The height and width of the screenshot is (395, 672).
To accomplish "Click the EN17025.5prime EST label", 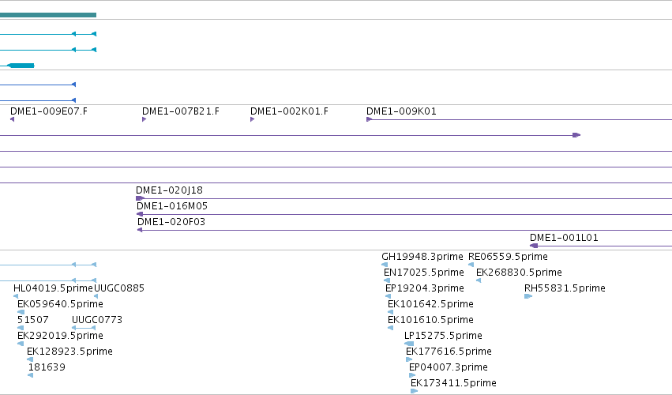I will tap(424, 273).
